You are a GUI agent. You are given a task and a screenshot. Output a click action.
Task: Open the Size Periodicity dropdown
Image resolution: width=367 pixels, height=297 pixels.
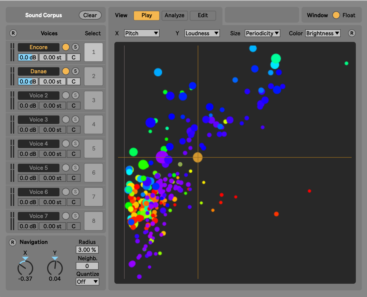coord(263,33)
